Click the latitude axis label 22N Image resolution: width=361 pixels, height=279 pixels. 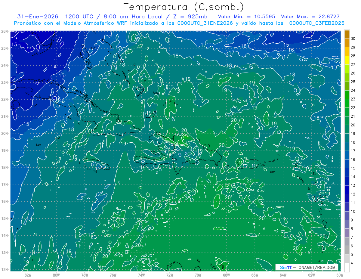4,99
